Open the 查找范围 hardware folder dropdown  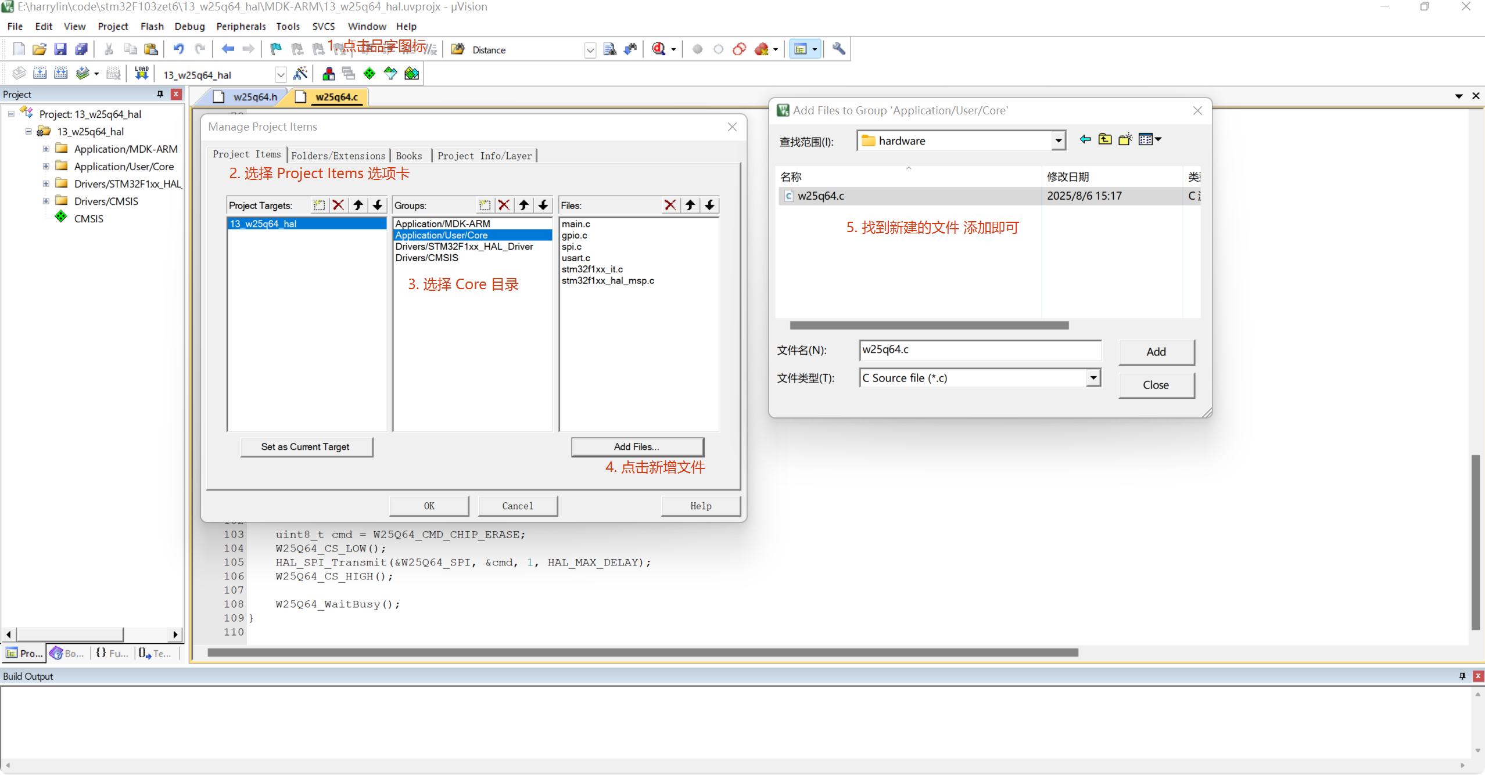pyautogui.click(x=1059, y=140)
